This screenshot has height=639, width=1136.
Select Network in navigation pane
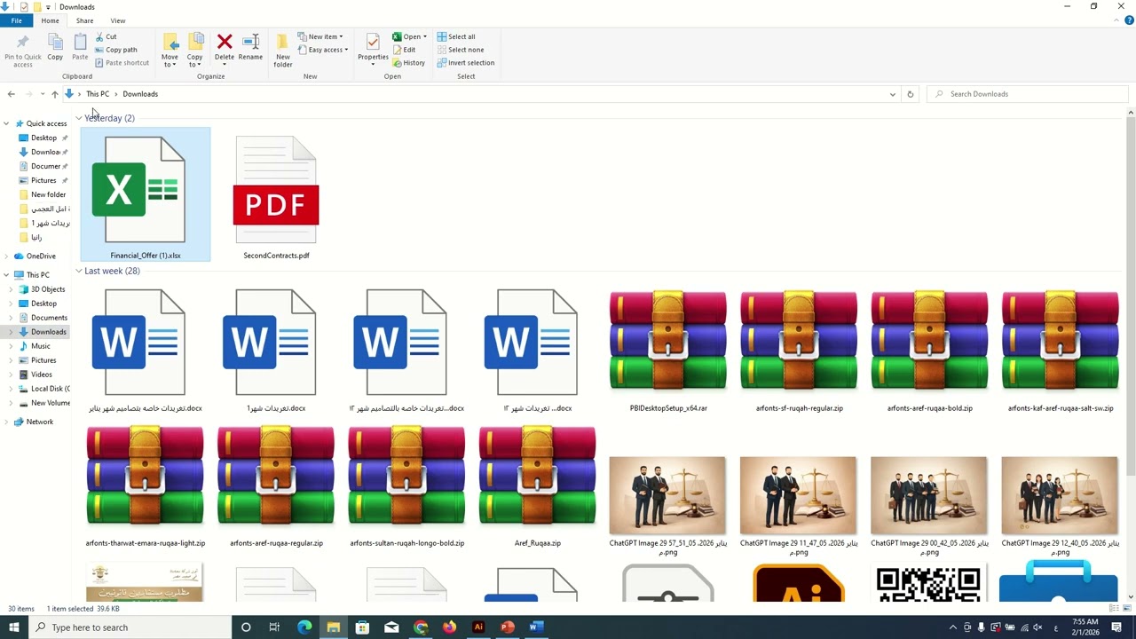[40, 422]
